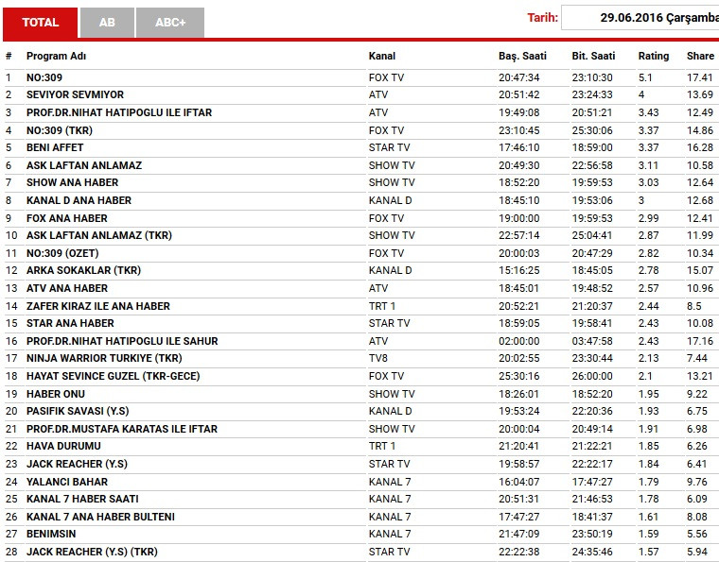
Task: Click the date field showing 29.06.2016
Action: (640, 18)
